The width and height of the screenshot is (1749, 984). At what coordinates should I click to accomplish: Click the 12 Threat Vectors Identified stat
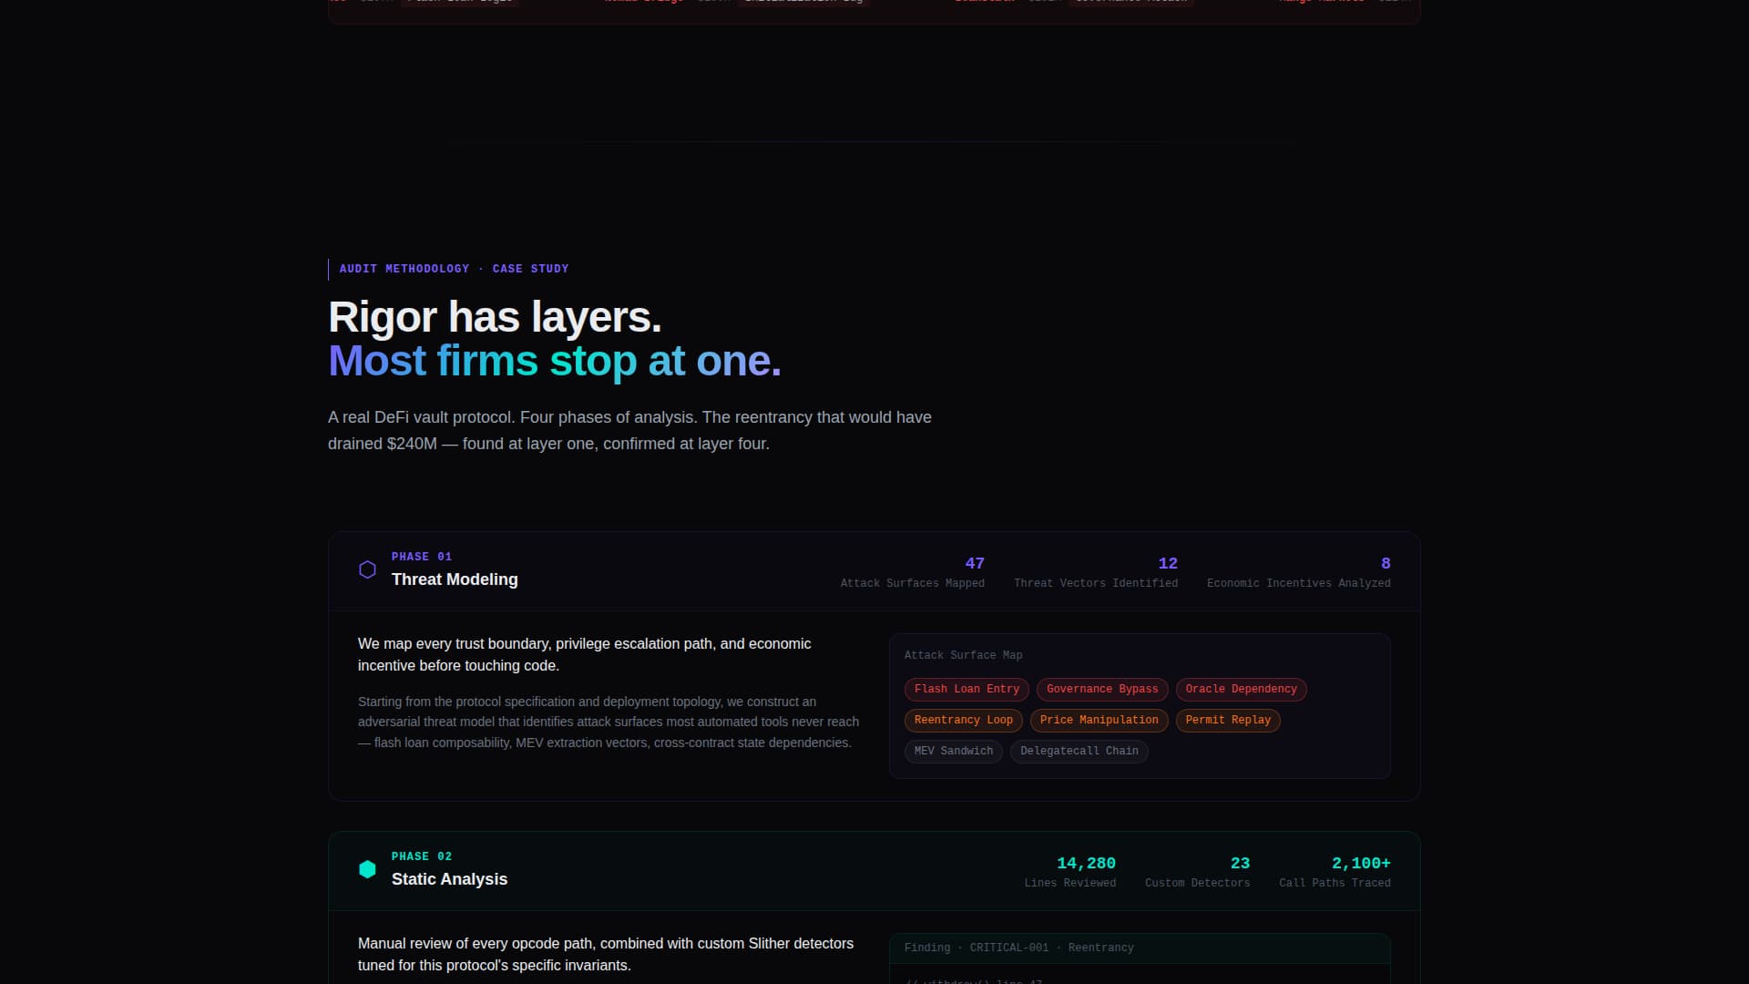[1096, 572]
